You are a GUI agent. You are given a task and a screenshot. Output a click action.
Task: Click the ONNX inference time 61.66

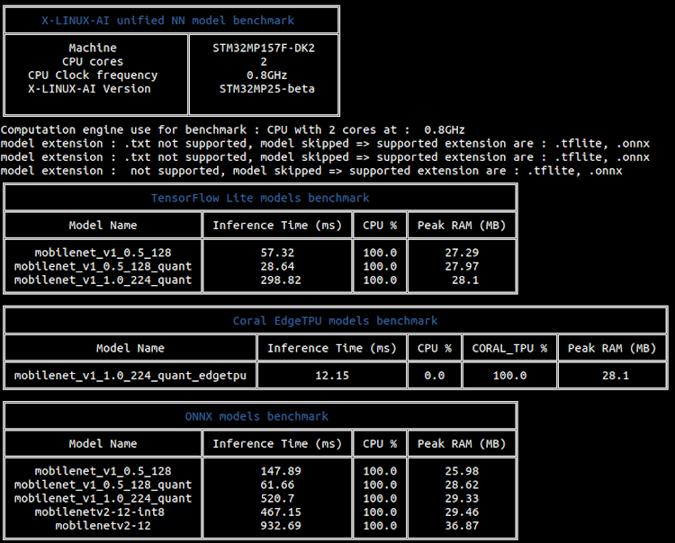pyautogui.click(x=277, y=485)
